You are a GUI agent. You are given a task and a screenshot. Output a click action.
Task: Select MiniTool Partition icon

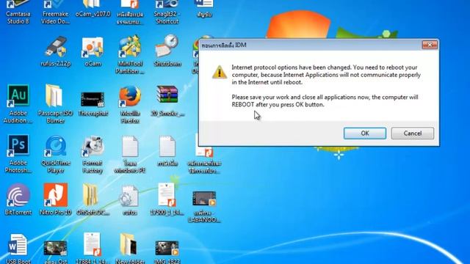point(130,55)
